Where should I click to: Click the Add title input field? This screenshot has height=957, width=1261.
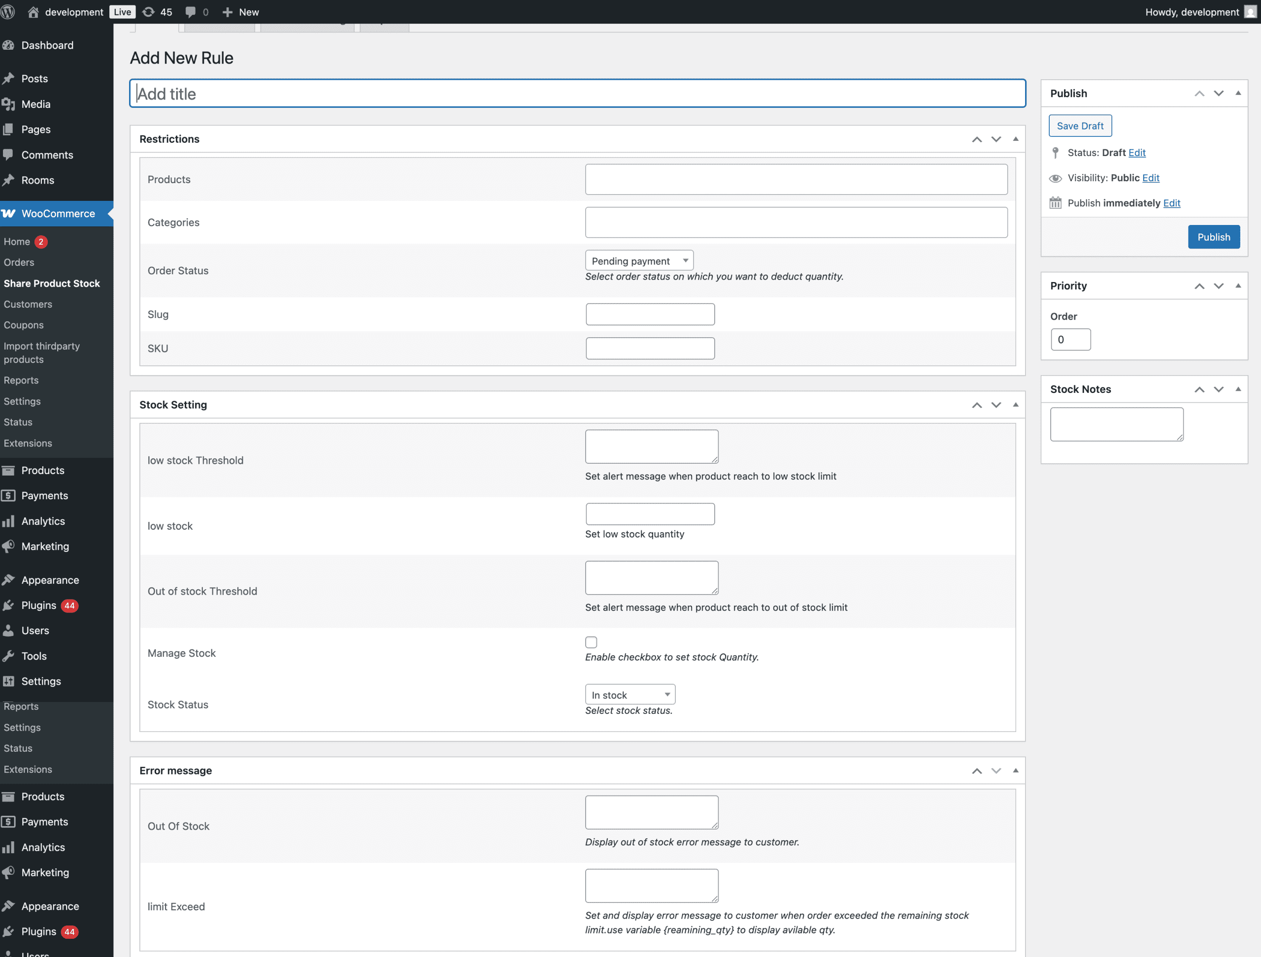pos(577,94)
